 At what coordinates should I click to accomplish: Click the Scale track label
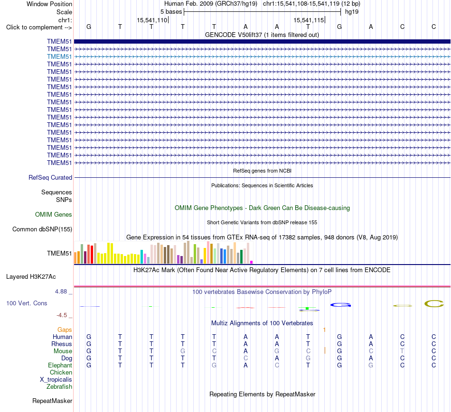[x=64, y=12]
